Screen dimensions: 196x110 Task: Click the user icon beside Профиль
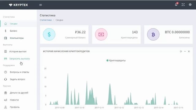[6, 107]
